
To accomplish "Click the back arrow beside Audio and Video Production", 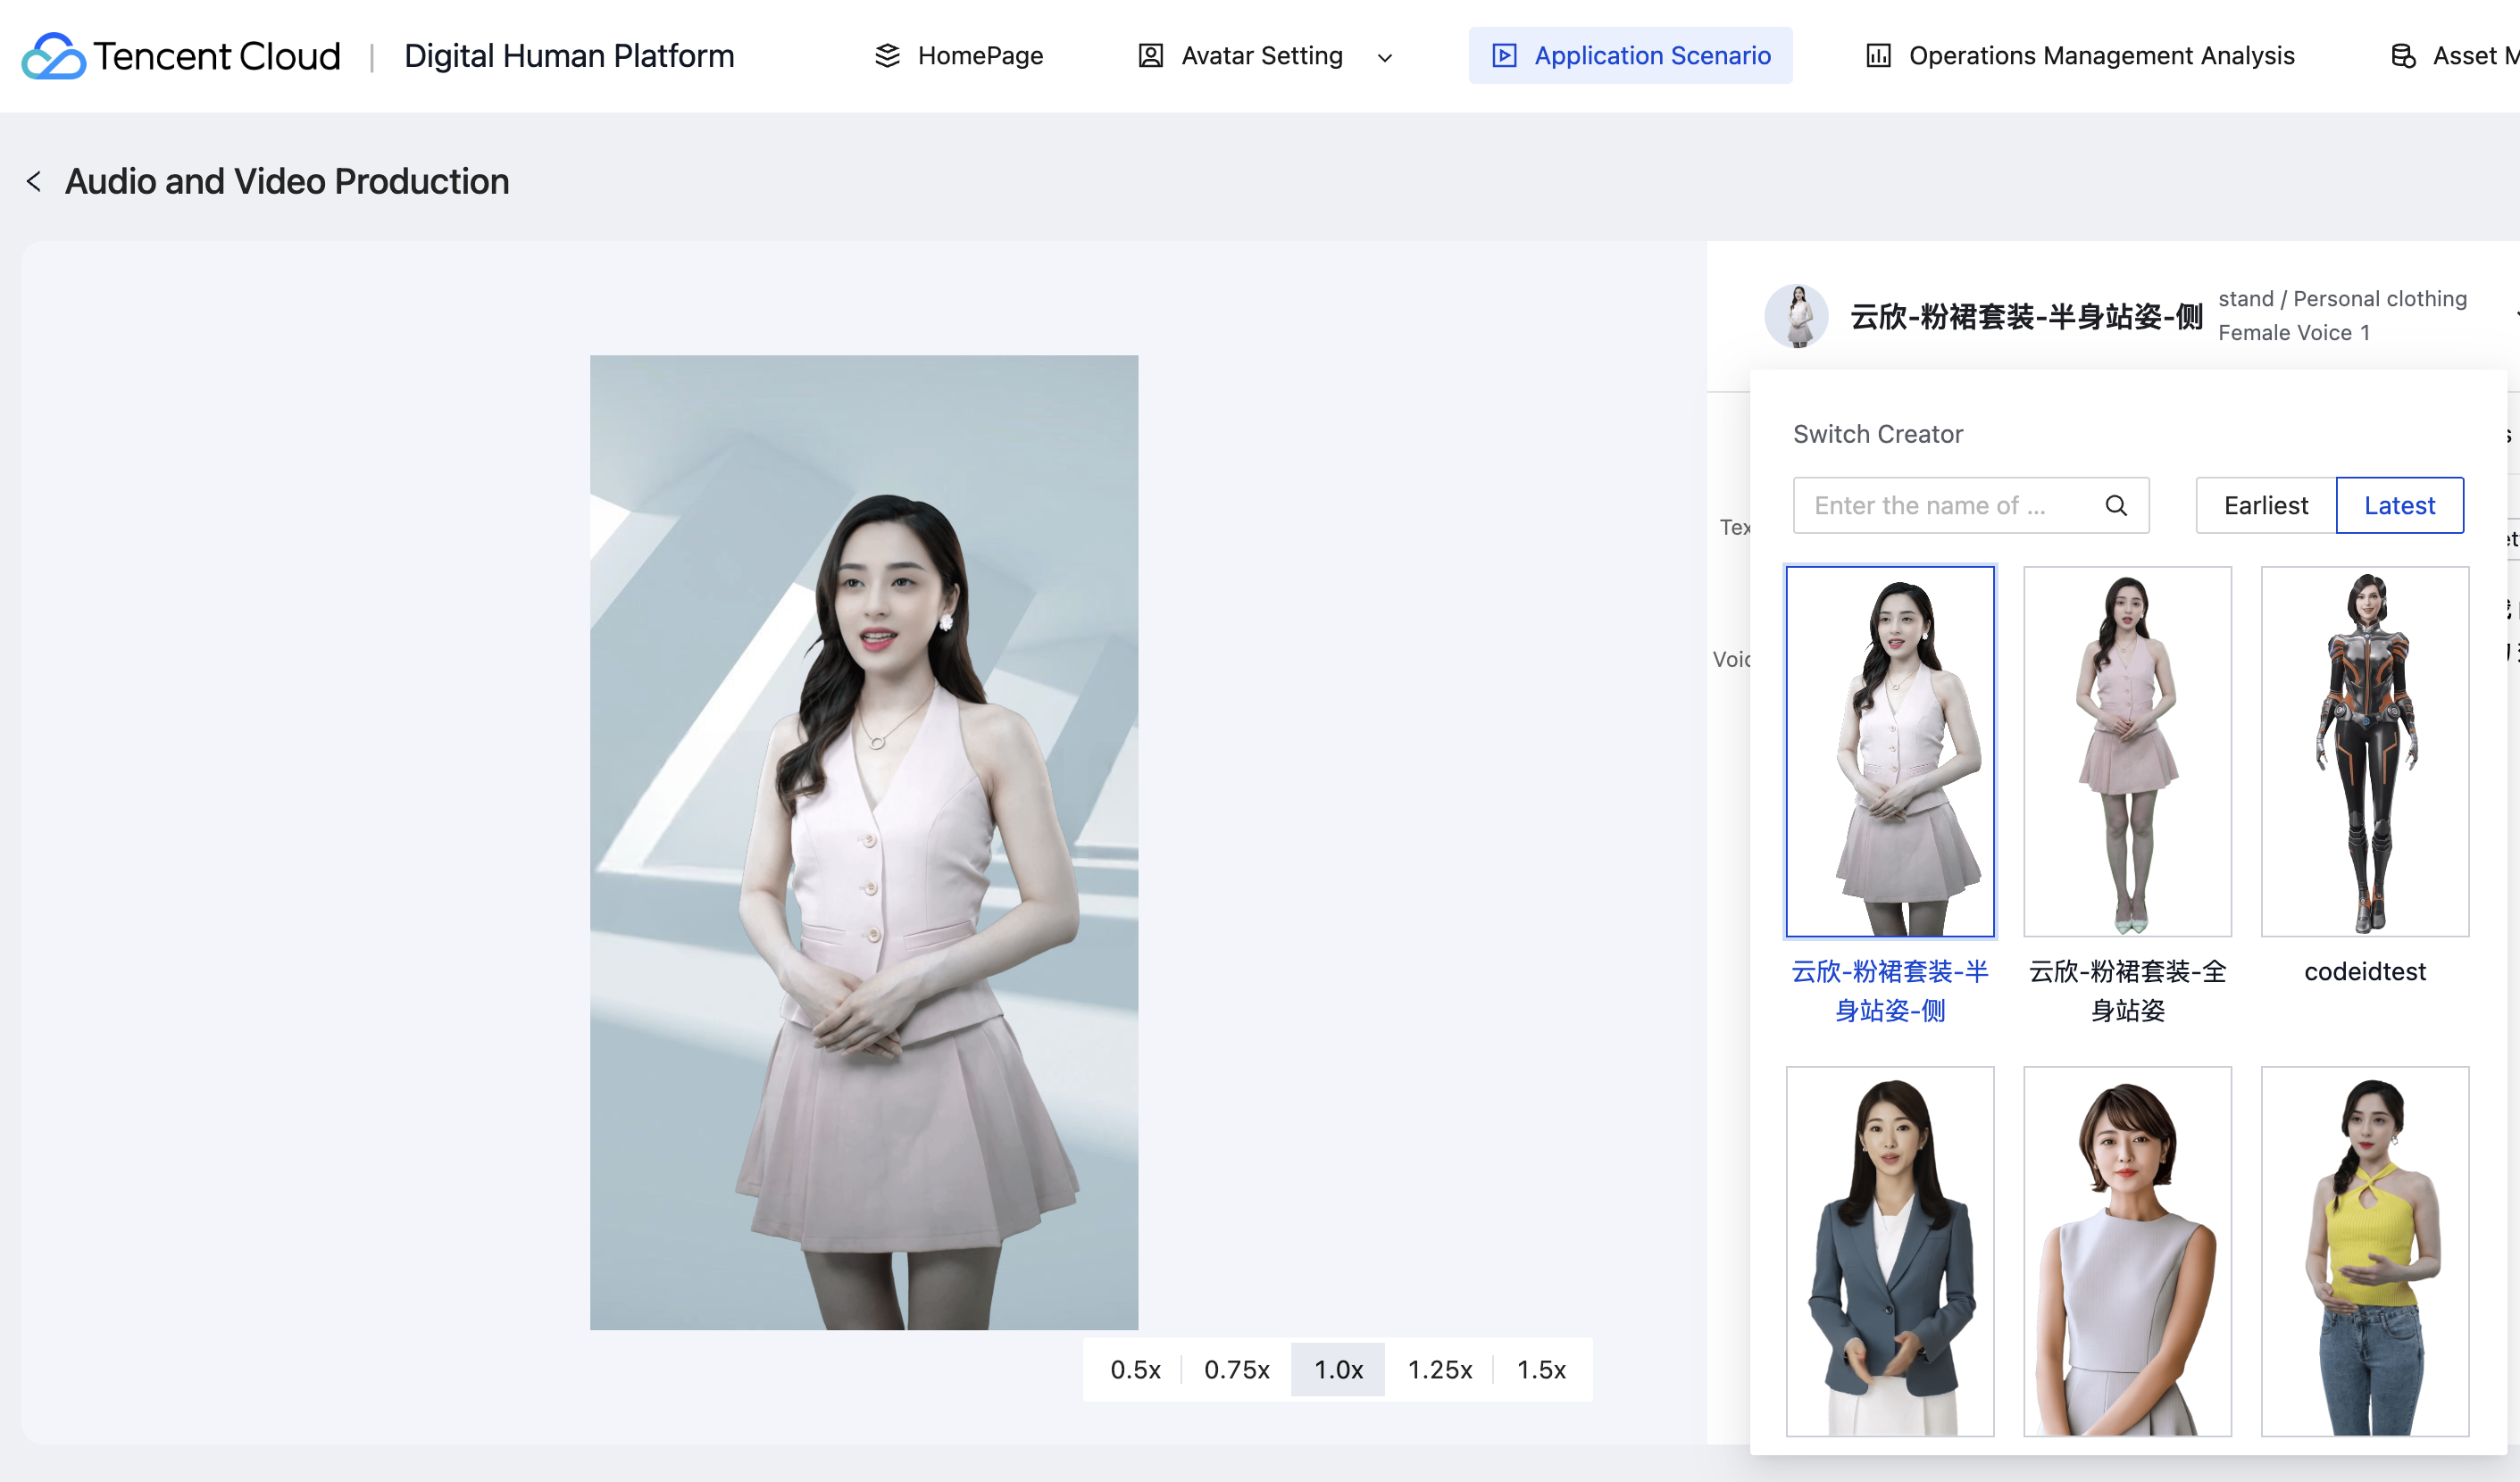I will pyautogui.click(x=34, y=181).
